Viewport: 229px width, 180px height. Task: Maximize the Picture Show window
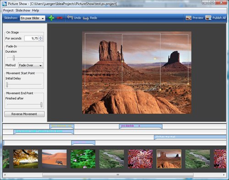tap(212, 3)
